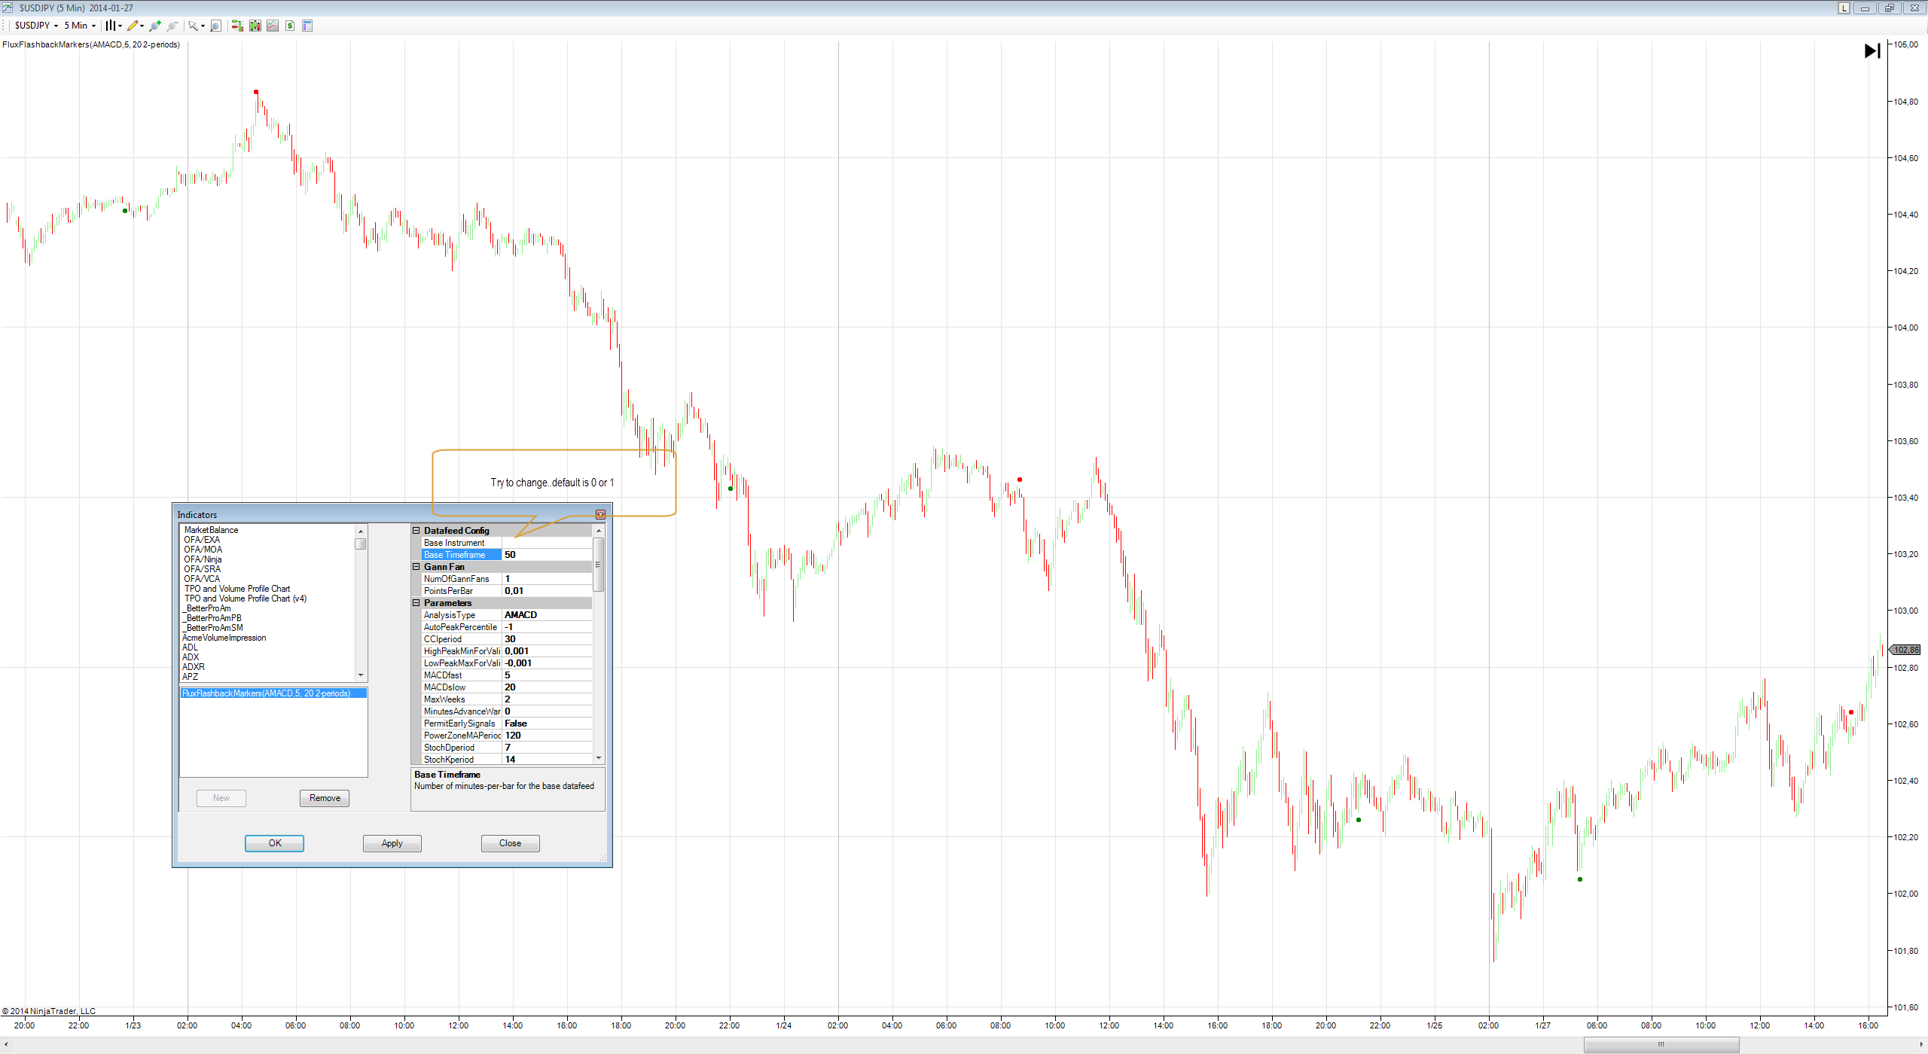Click the zoom frame magnifier icon
Screen dimensions: 1928x1054
tap(215, 26)
